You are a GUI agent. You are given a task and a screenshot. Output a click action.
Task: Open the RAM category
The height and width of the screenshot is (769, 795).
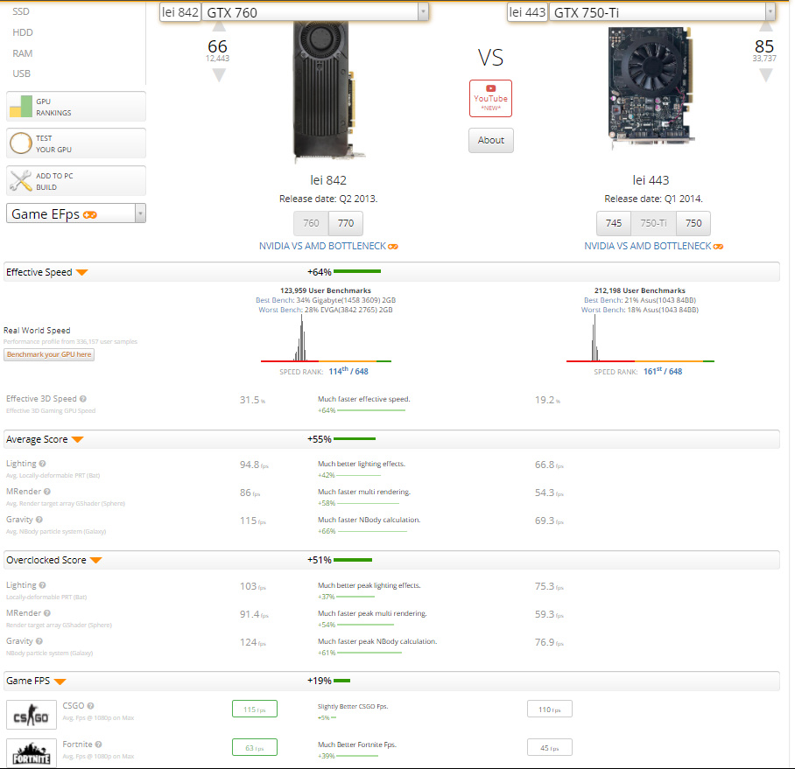(22, 53)
